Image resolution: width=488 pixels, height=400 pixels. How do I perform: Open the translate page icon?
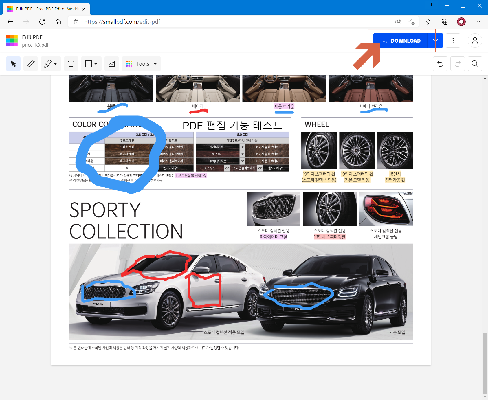[x=398, y=22]
